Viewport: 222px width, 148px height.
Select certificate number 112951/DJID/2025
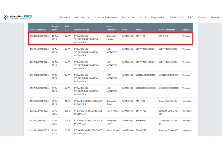[x=39, y=88]
